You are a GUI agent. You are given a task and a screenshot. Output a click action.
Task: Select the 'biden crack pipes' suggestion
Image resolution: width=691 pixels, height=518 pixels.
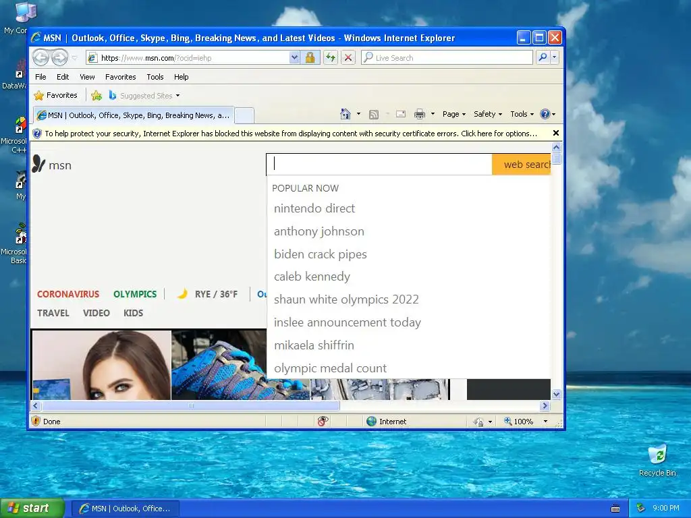(x=321, y=254)
